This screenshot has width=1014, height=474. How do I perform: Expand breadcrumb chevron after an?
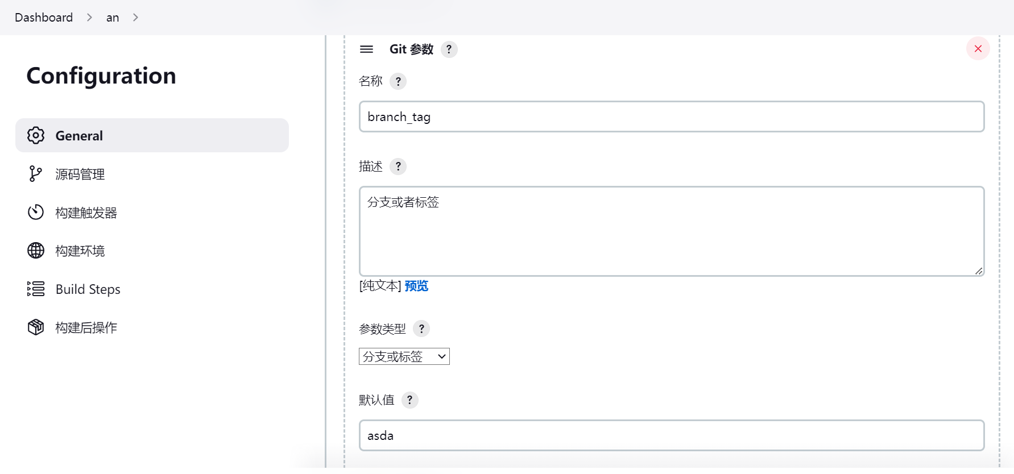[135, 18]
